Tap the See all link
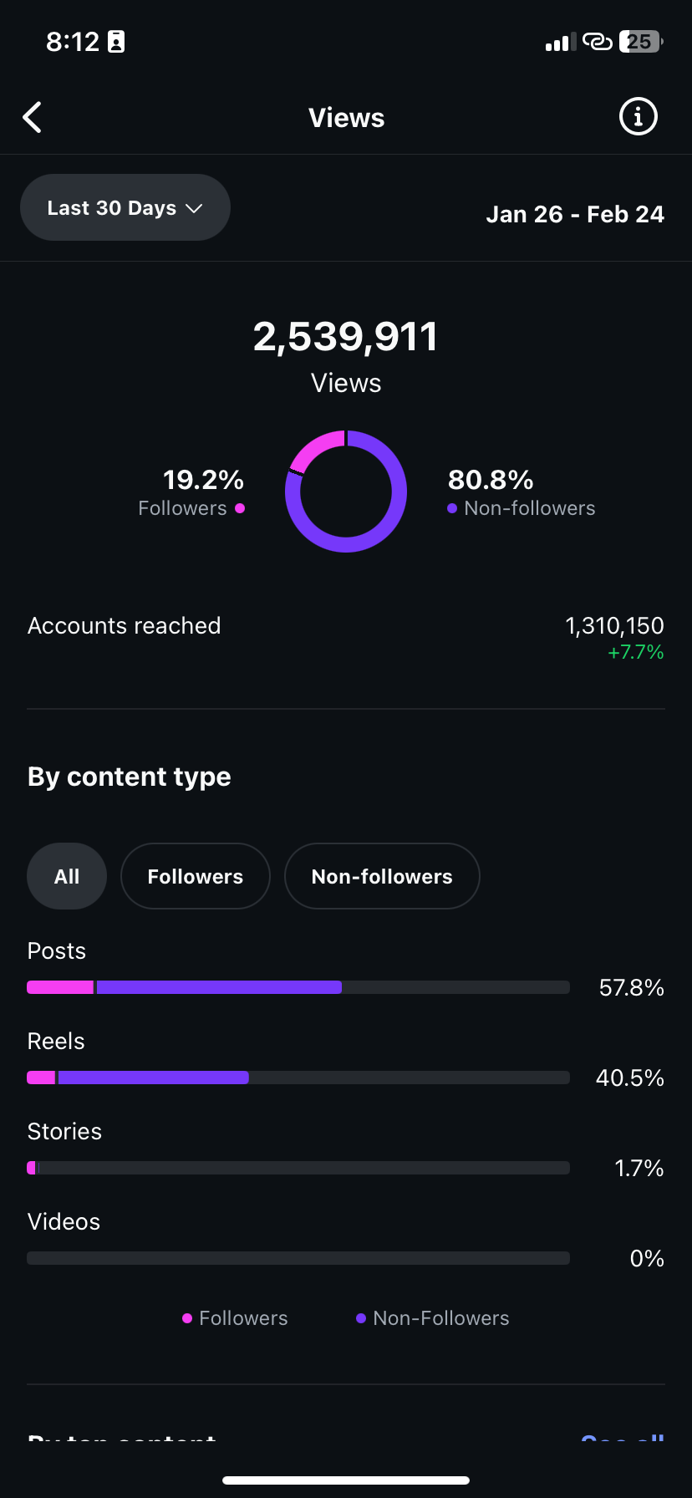This screenshot has height=1498, width=692. coord(623,1438)
